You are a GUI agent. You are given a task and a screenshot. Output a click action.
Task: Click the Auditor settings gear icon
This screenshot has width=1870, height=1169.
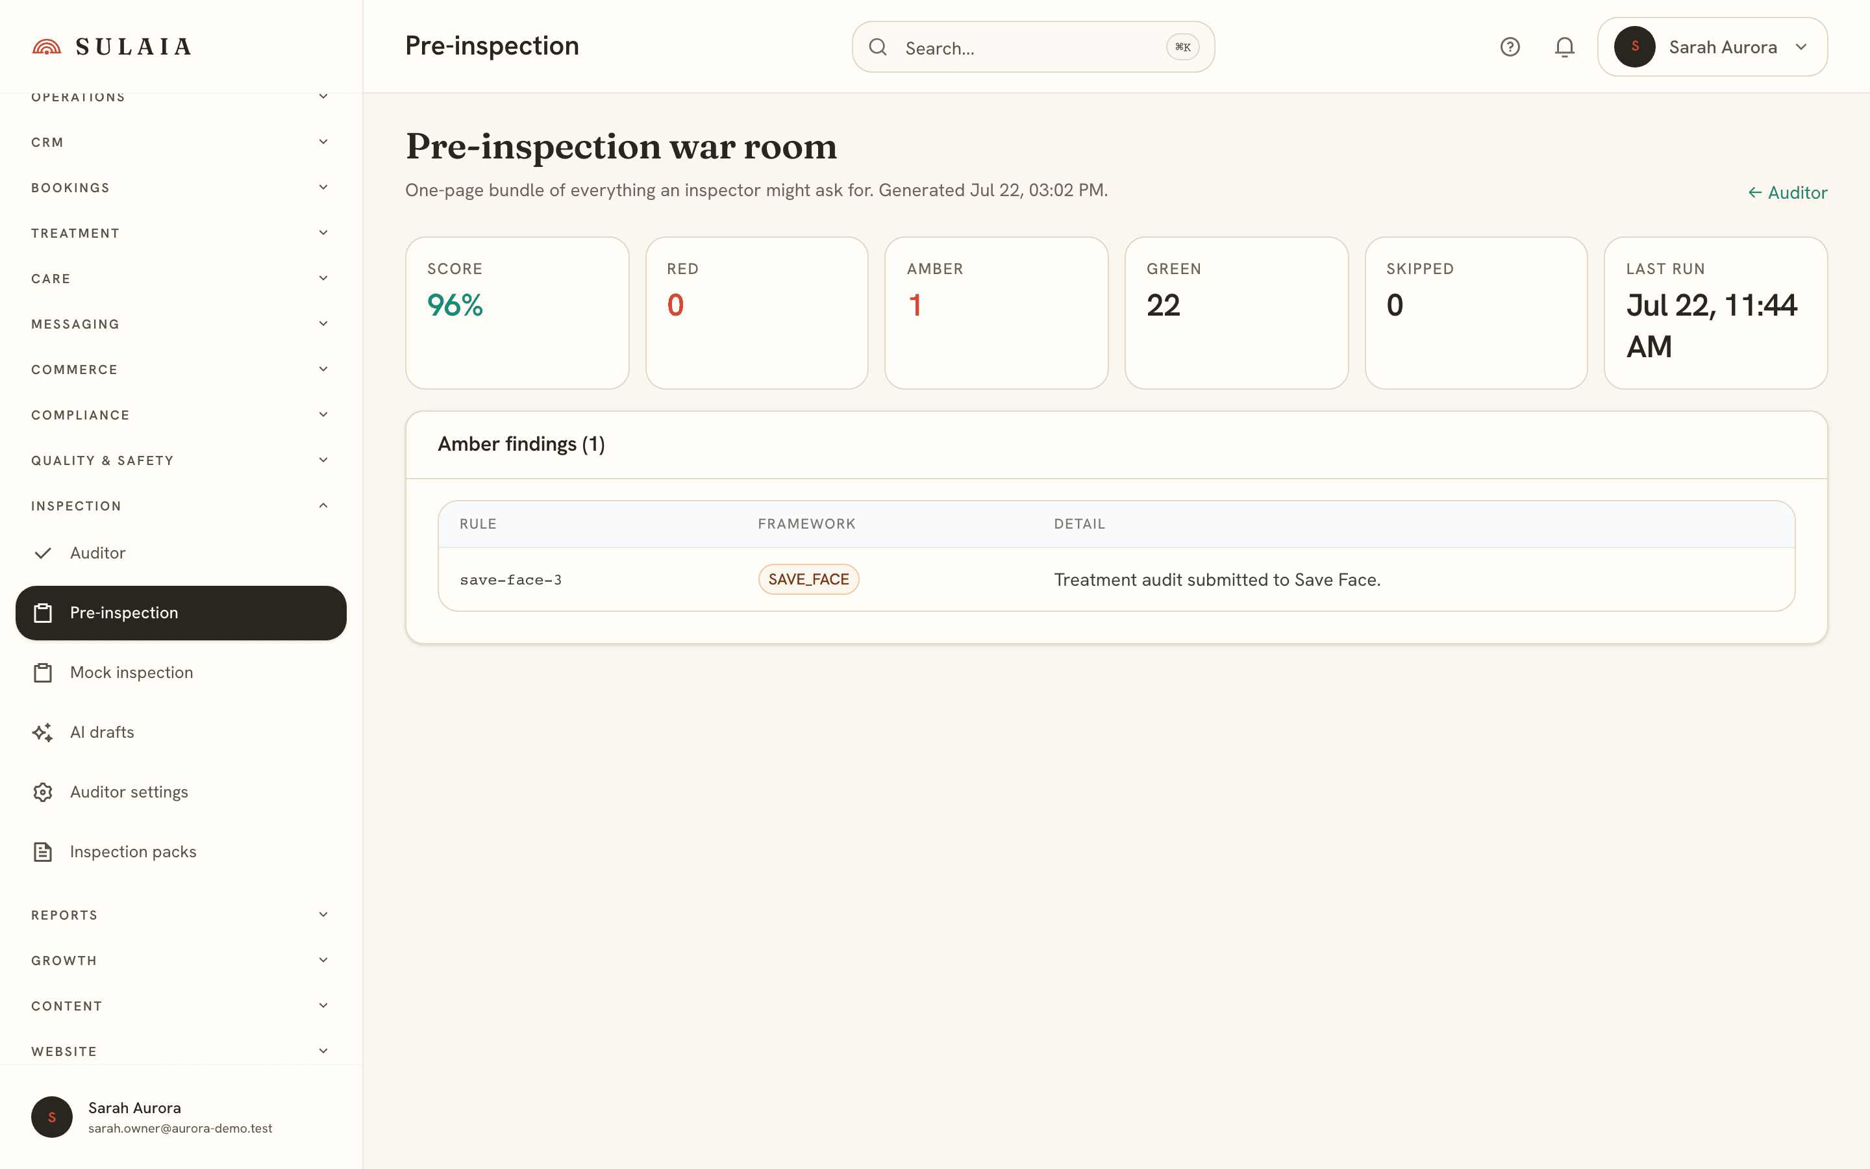[x=44, y=792]
